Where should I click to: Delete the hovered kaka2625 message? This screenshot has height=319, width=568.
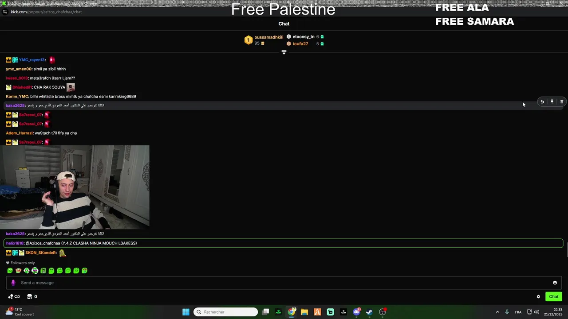562,102
